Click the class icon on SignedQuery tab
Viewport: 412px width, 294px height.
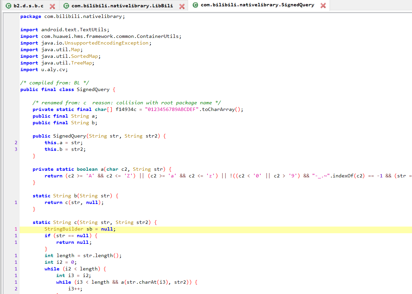click(x=196, y=5)
